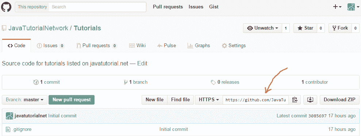Screen dimensions: 361x136
Task: Expand the Unwatch dropdown
Action: tap(262, 28)
